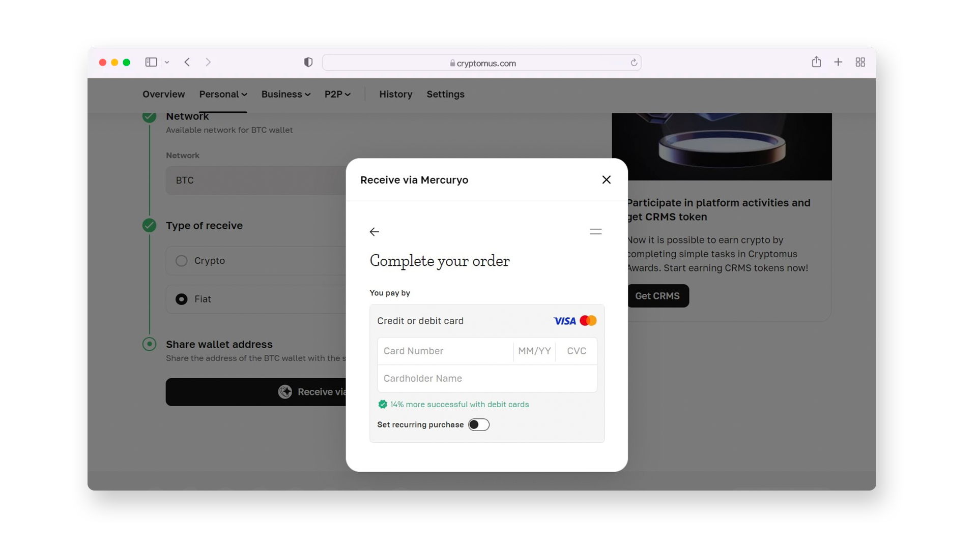
Task: Focus the Cardholder Name field
Action: (487, 378)
